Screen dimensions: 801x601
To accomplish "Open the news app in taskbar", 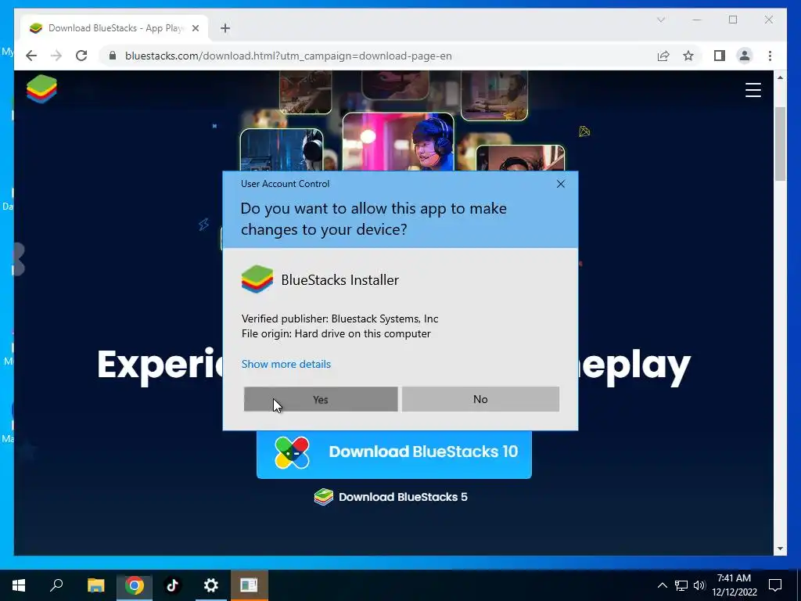I will click(x=249, y=585).
